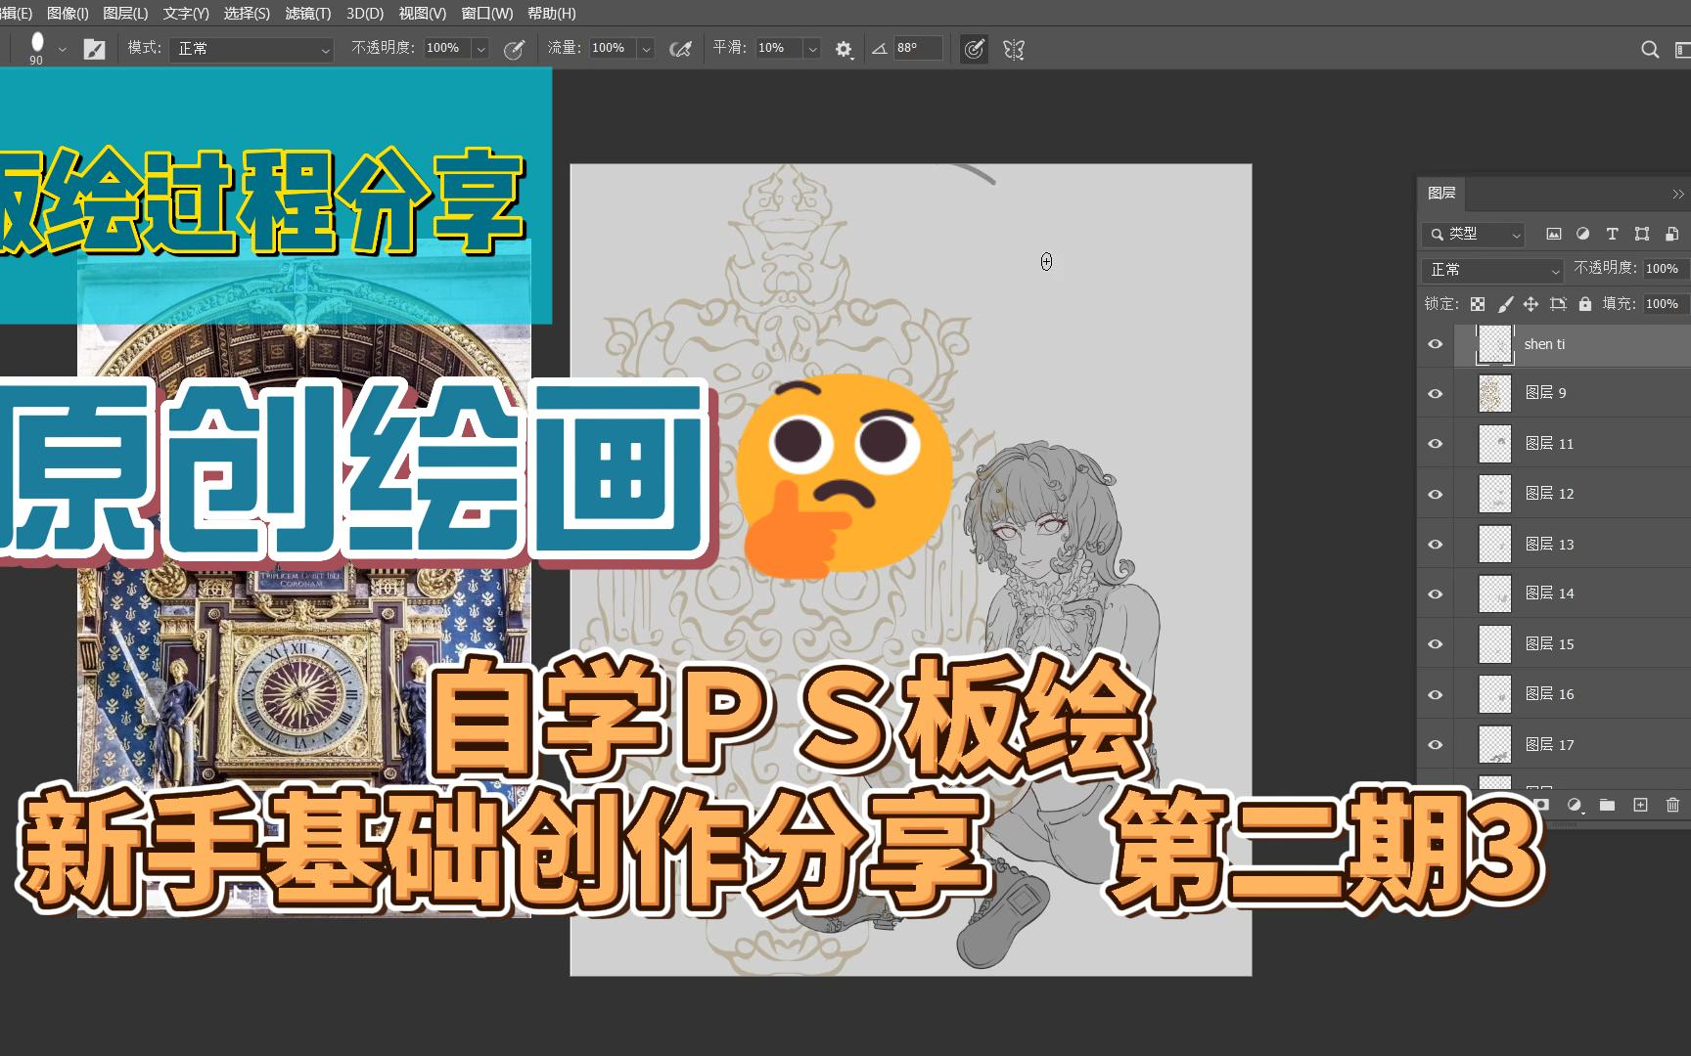Open the brush preset picker arrow
1691x1056 pixels.
[63, 49]
